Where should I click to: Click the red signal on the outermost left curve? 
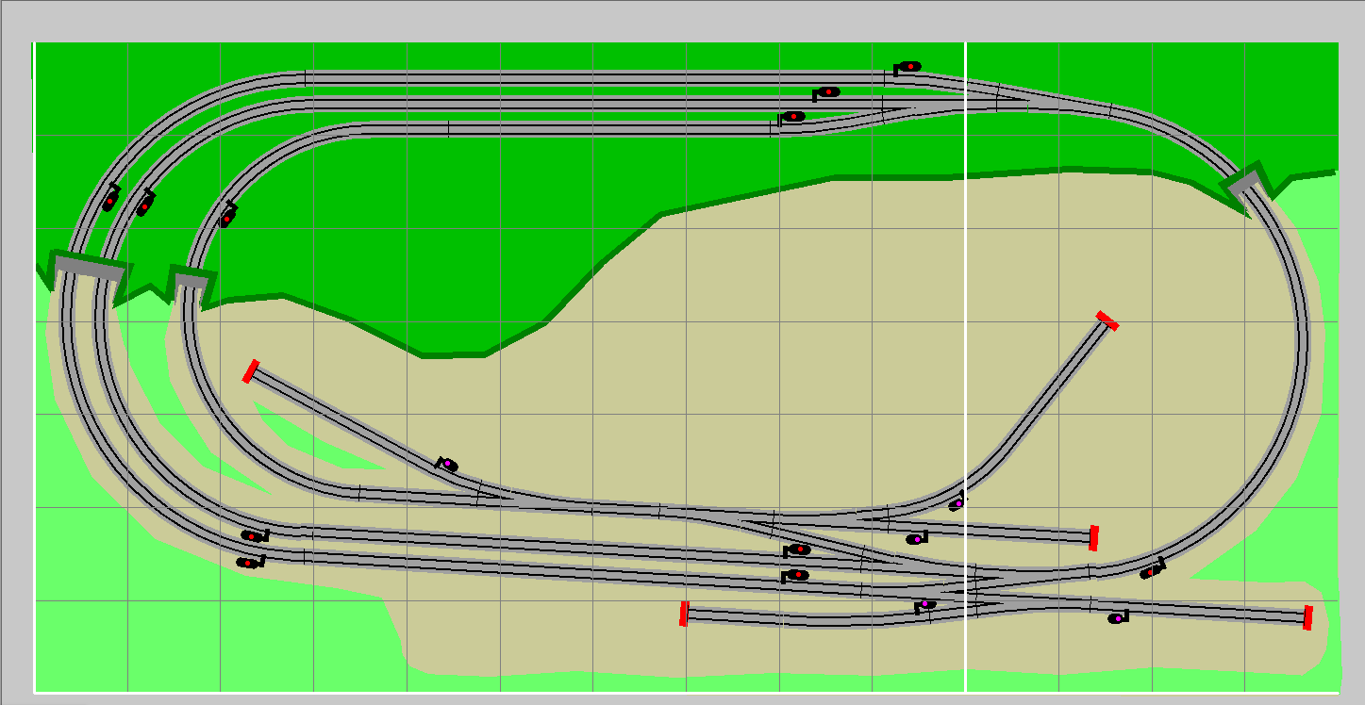click(x=111, y=198)
